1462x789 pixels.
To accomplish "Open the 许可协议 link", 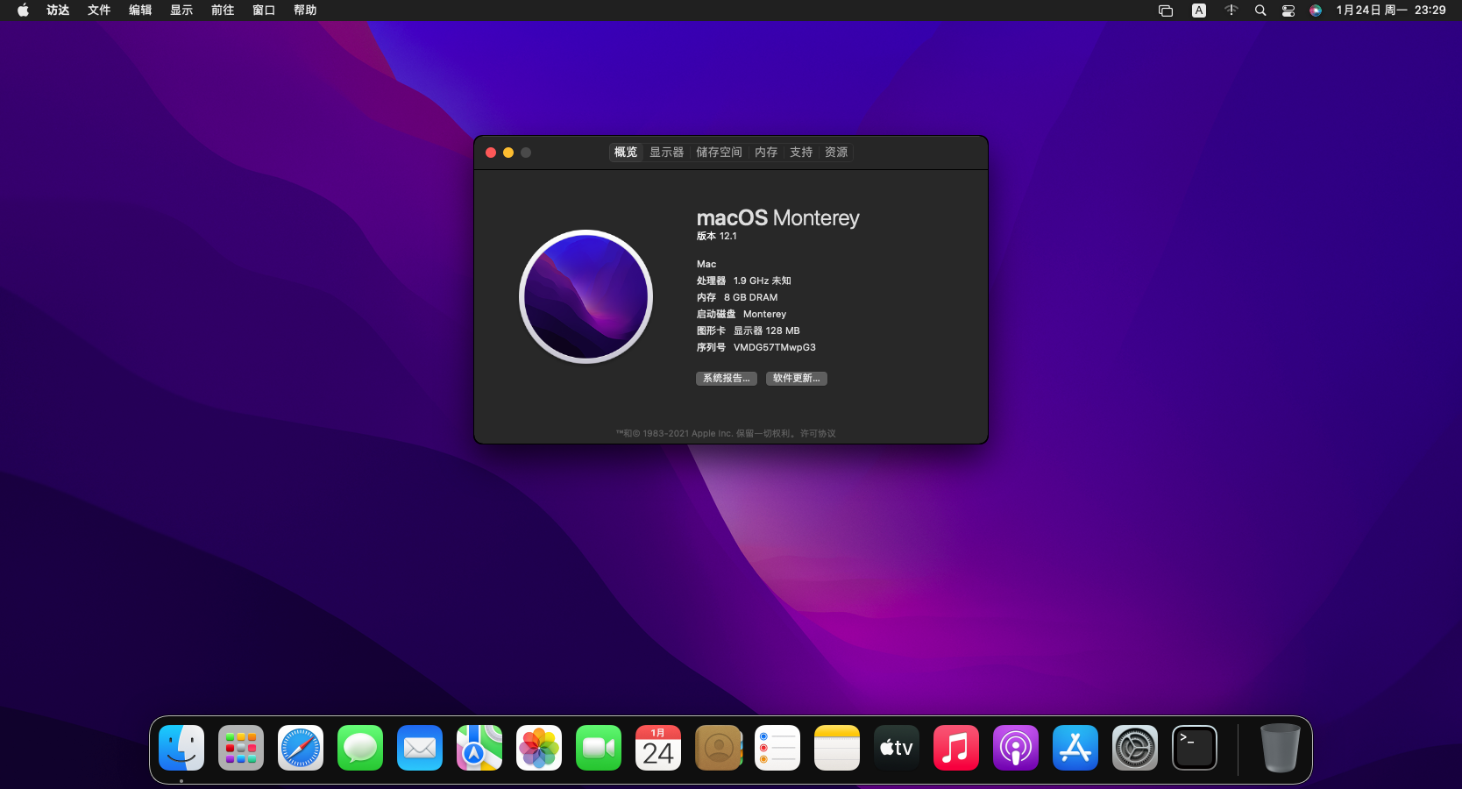I will click(x=818, y=434).
